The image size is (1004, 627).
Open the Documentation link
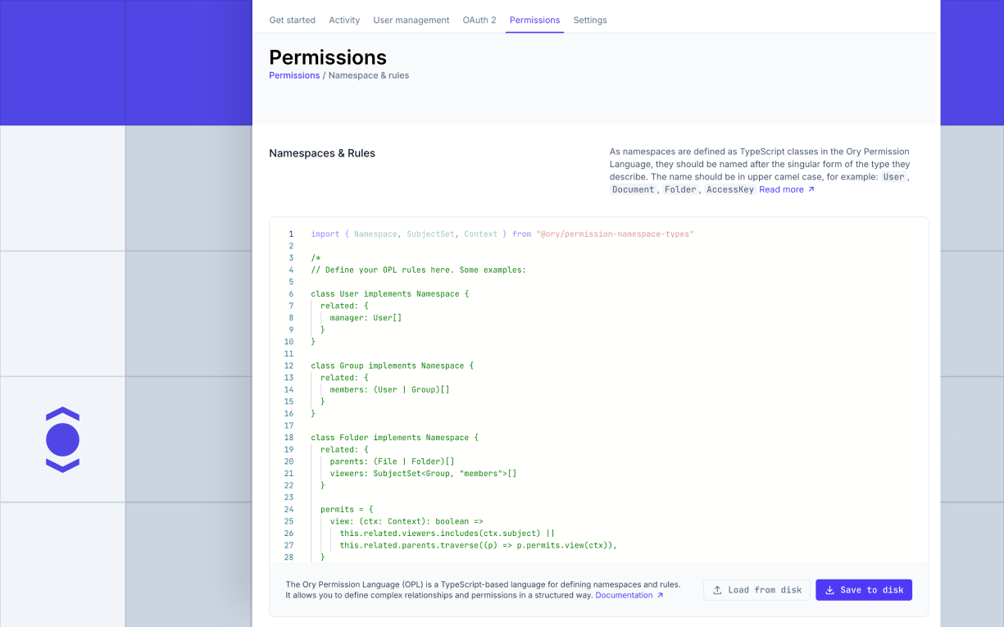pos(624,595)
